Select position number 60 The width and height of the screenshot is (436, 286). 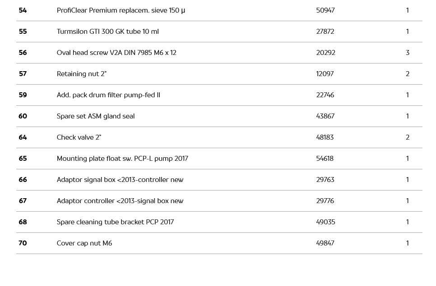[x=23, y=116]
